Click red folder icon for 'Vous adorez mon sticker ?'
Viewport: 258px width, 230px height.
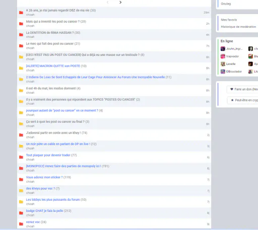tap(21, 180)
